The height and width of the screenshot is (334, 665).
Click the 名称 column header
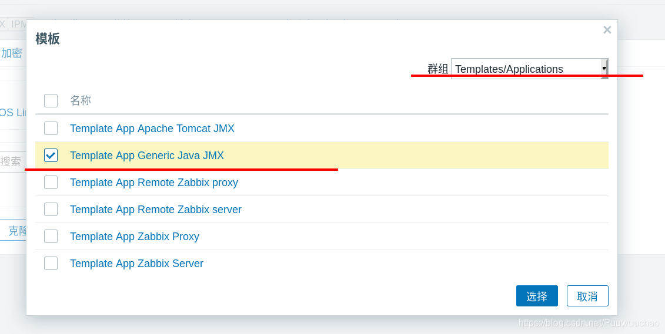pyautogui.click(x=81, y=100)
